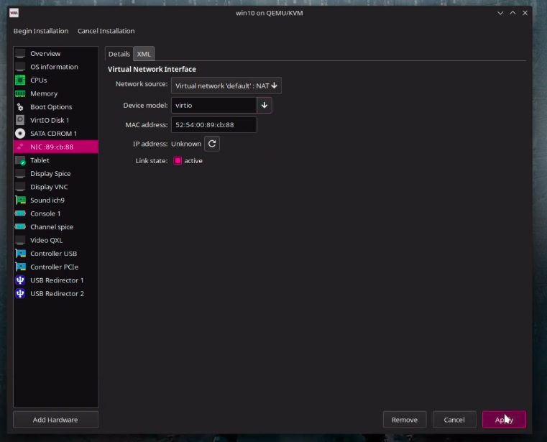Click the Add Hardware button

tap(55, 420)
